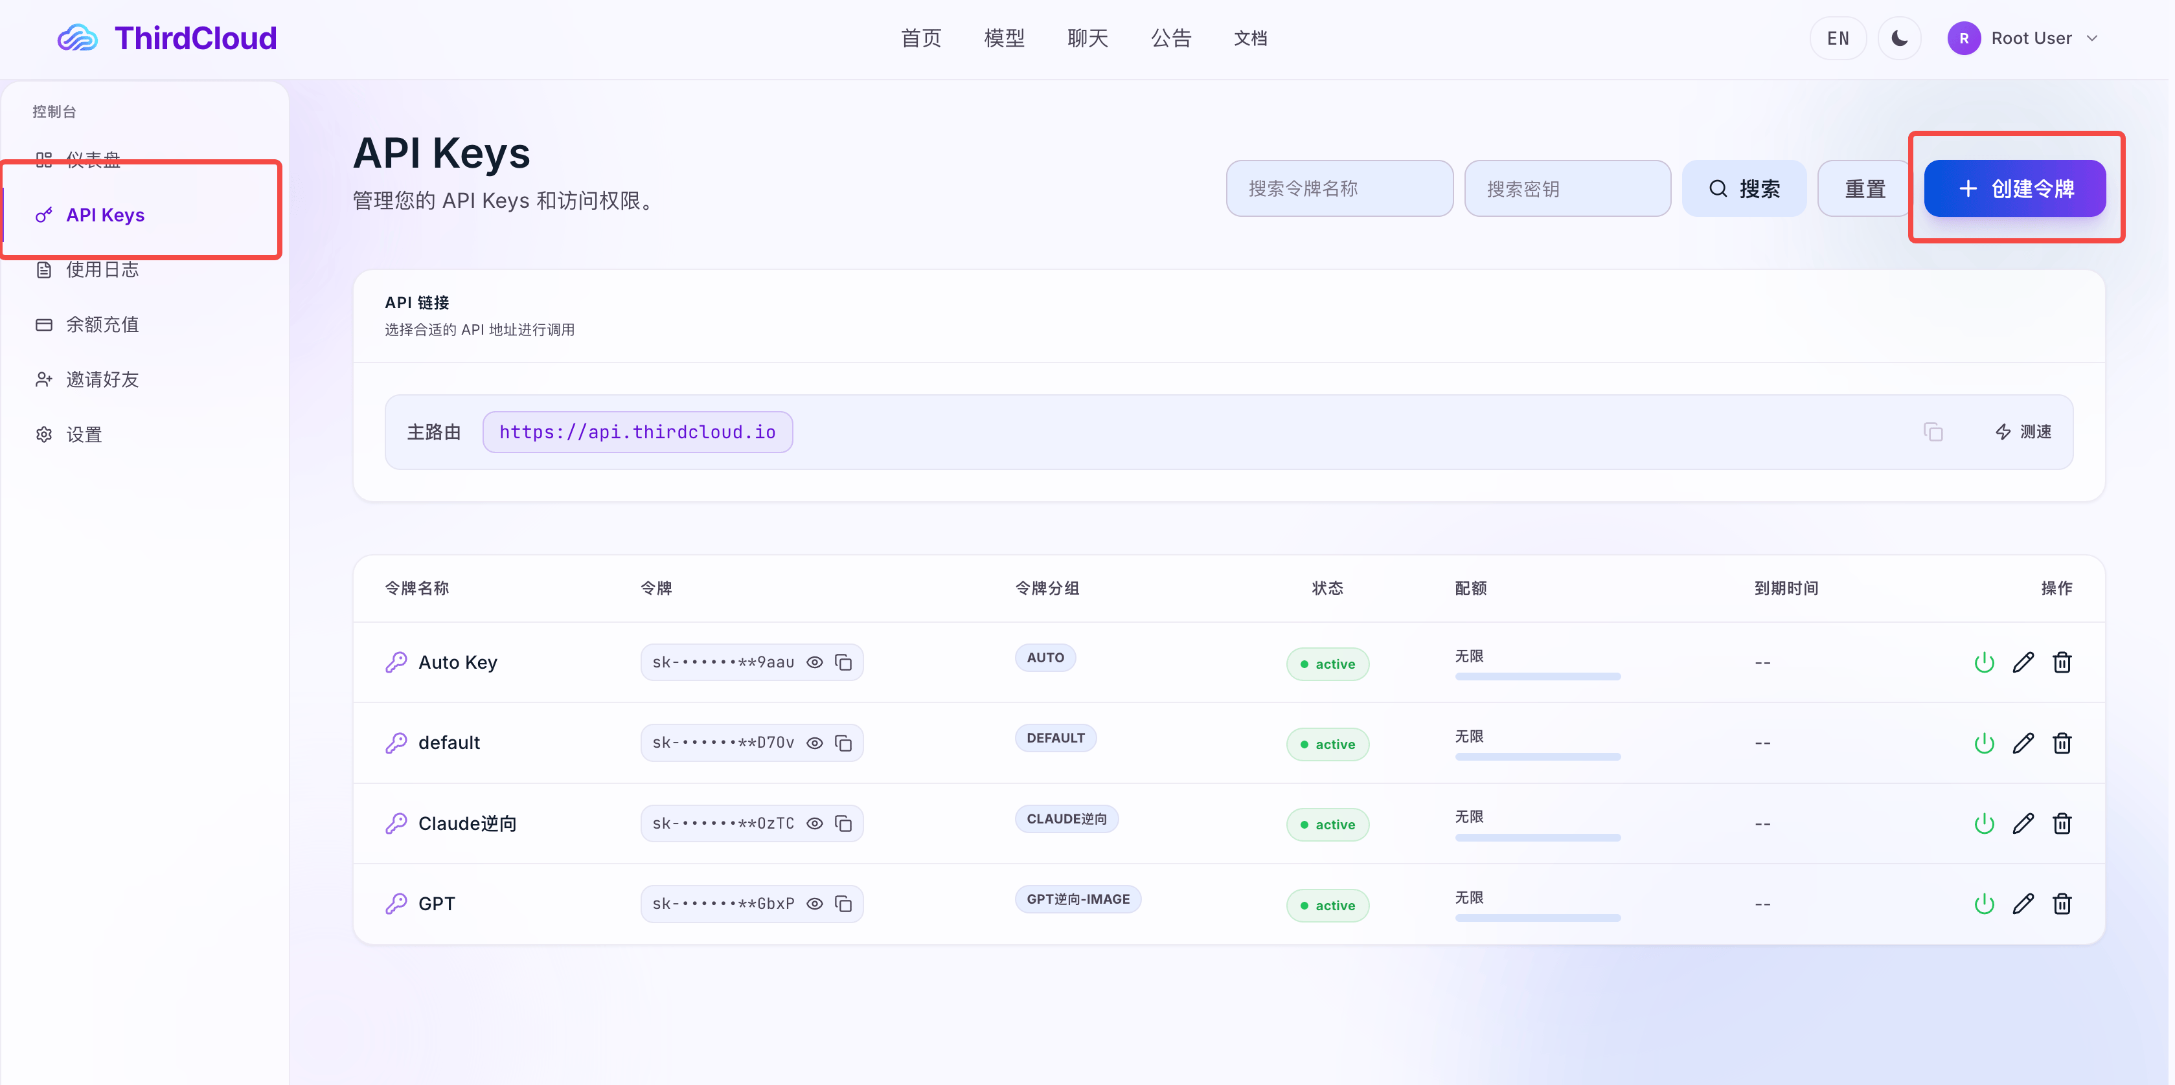Click the 到期时间 column header

(x=1786, y=588)
